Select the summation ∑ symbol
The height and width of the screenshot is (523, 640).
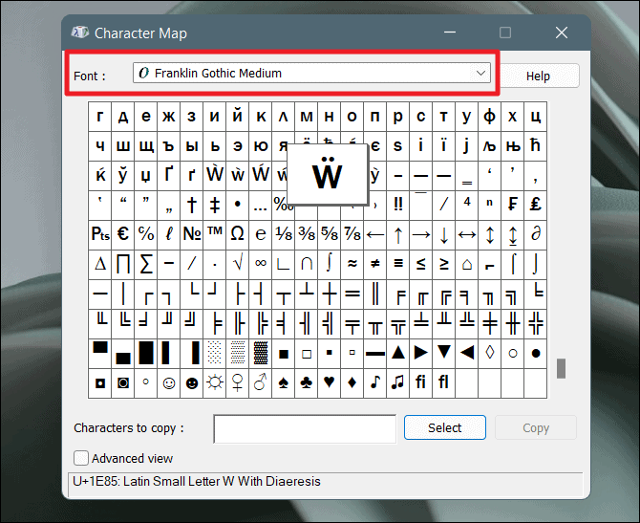click(x=146, y=264)
